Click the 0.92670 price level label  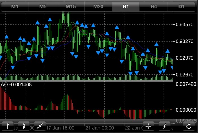click(x=184, y=75)
